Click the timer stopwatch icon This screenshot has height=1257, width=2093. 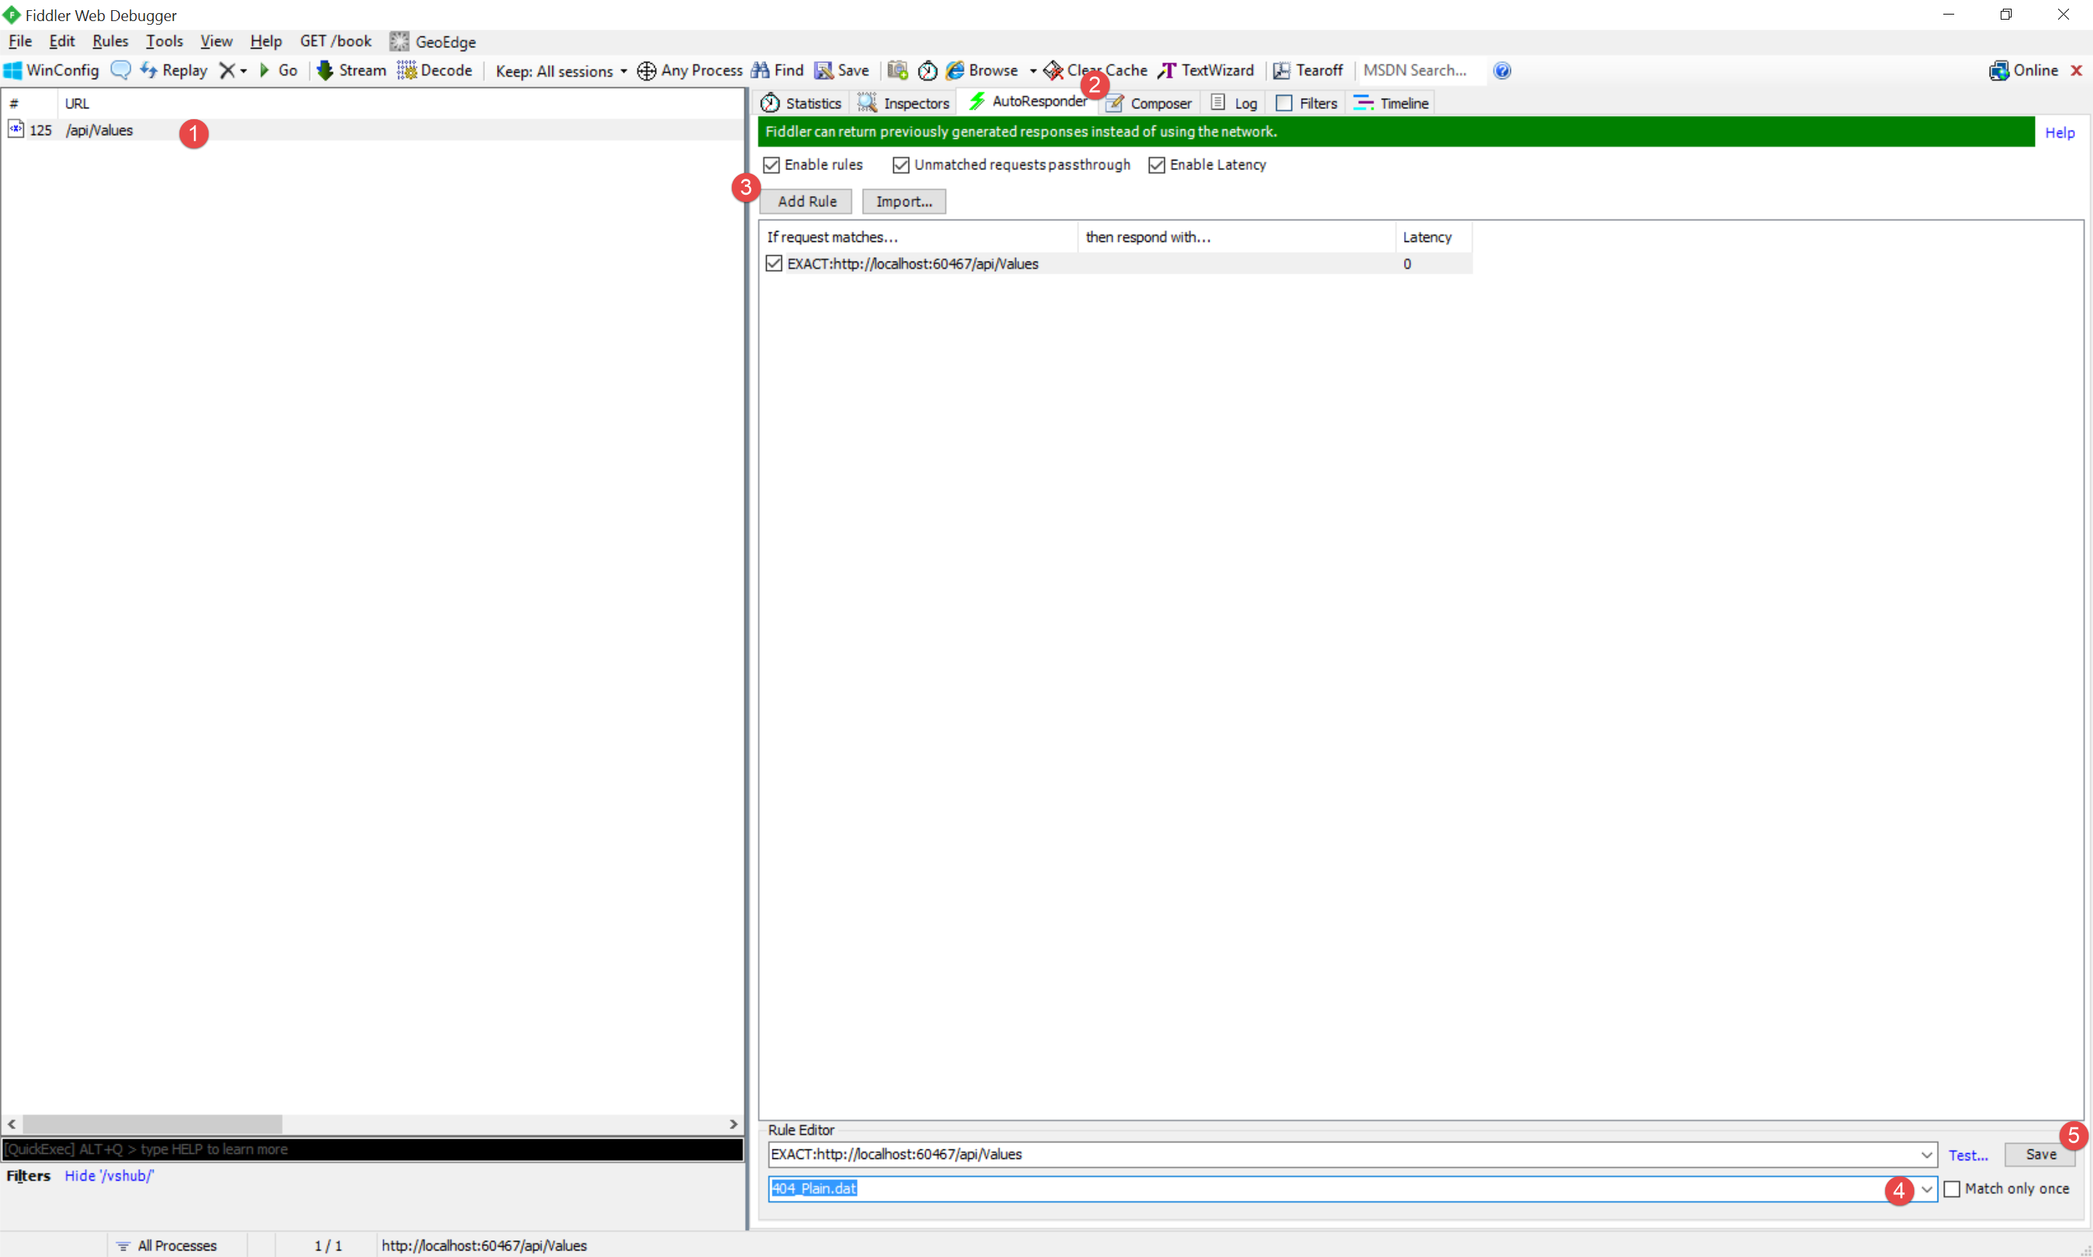[928, 70]
